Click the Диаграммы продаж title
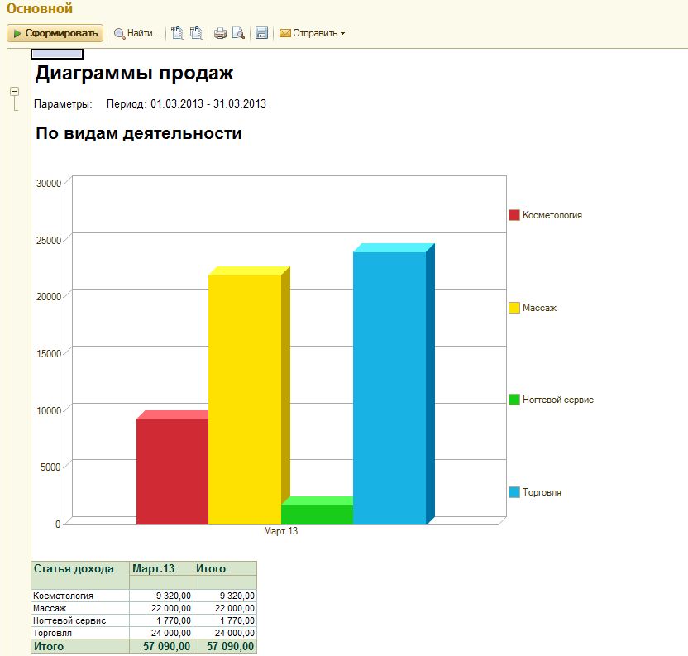688x656 pixels. click(134, 73)
